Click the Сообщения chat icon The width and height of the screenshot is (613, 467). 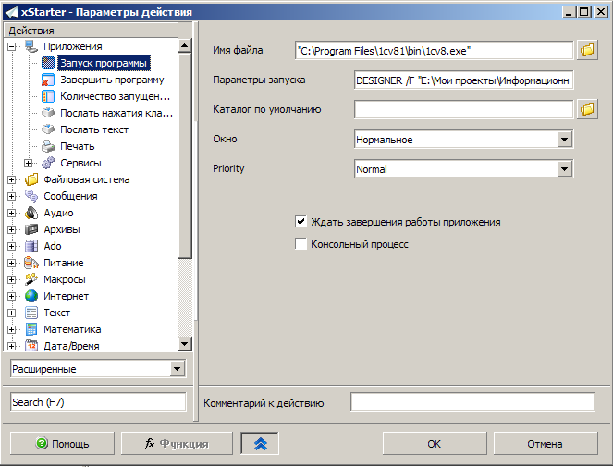click(x=31, y=196)
